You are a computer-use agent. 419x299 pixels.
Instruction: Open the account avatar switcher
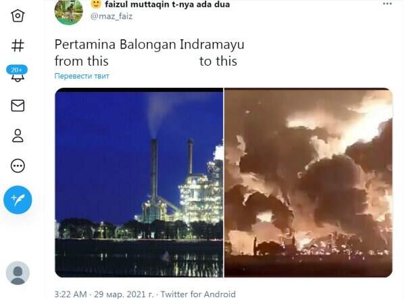tap(18, 273)
